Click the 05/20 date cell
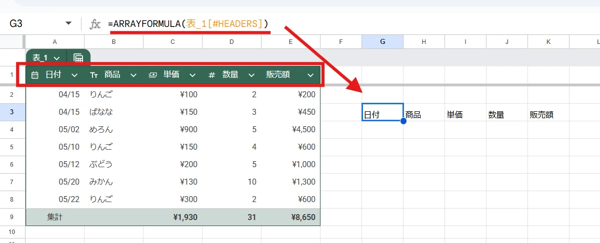The width and height of the screenshot is (600, 243). [x=55, y=182]
